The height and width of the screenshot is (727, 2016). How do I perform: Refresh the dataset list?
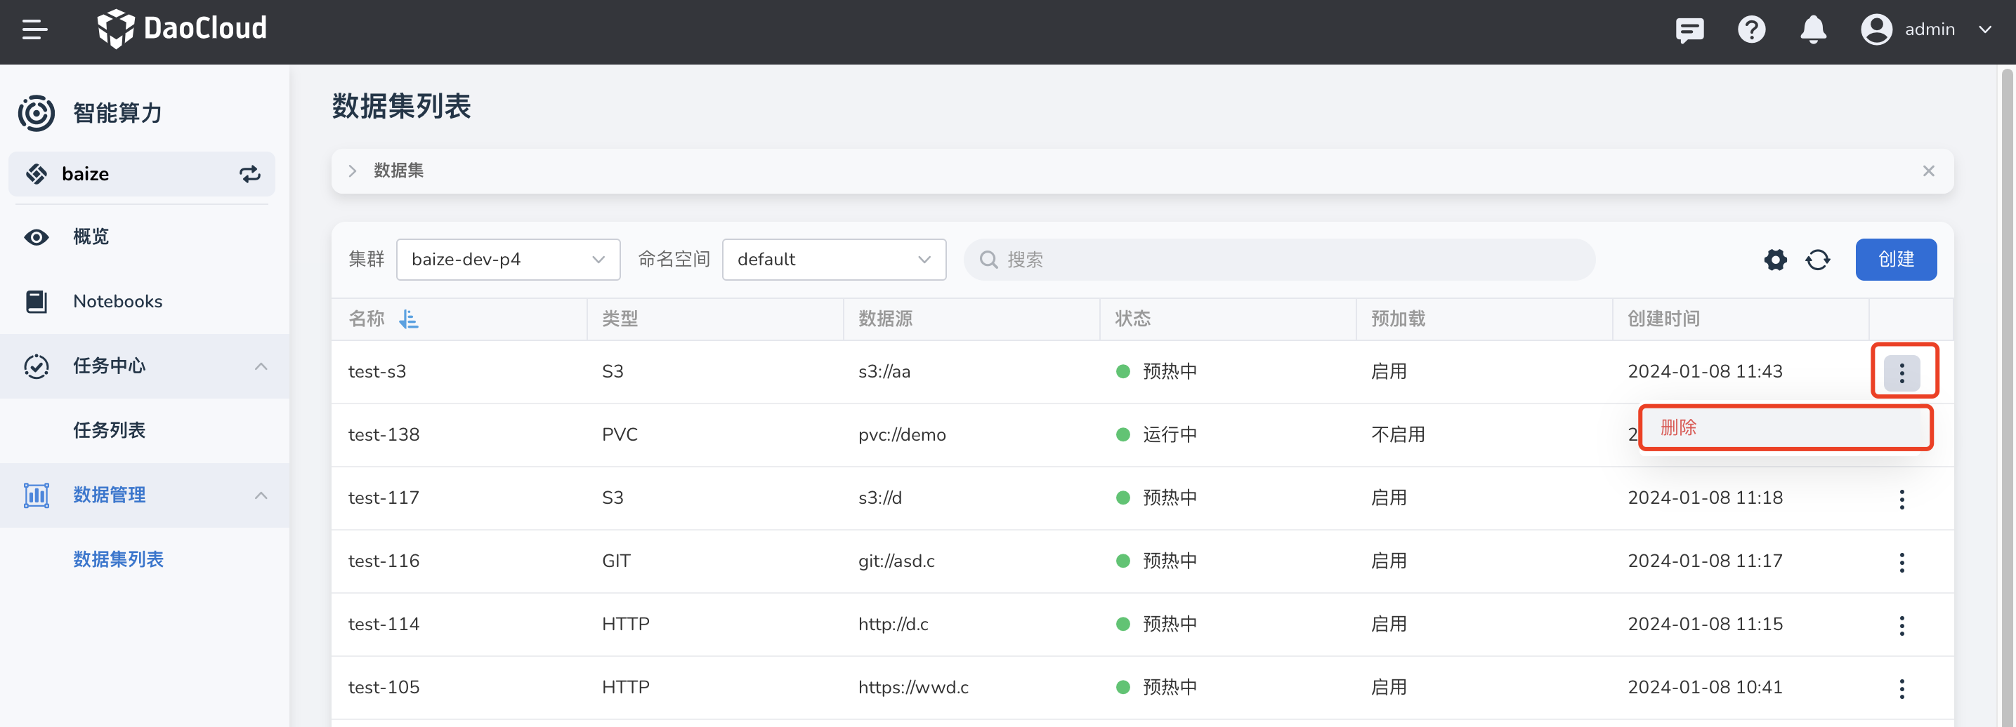click(x=1817, y=260)
